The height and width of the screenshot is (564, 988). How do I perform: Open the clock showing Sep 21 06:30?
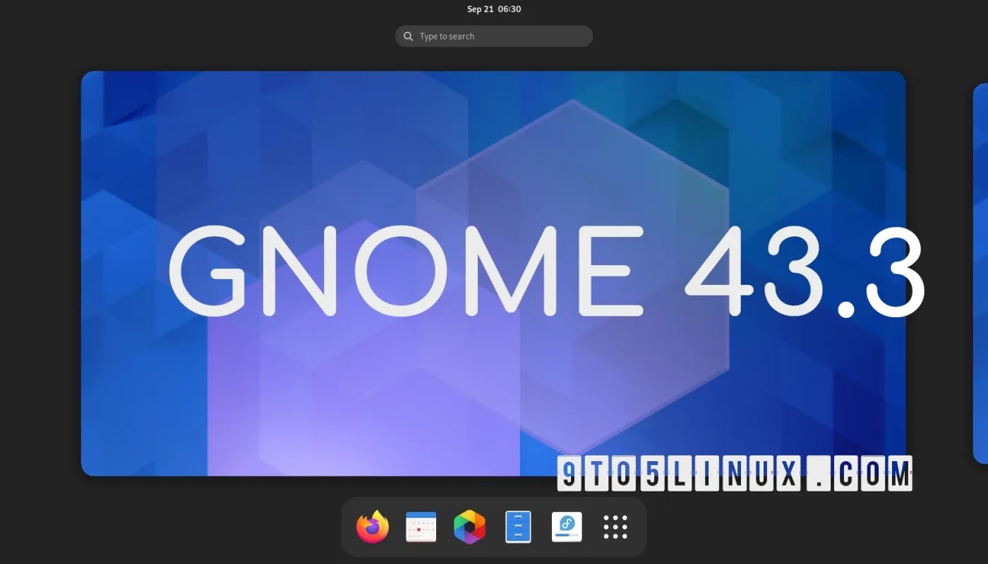coord(494,9)
